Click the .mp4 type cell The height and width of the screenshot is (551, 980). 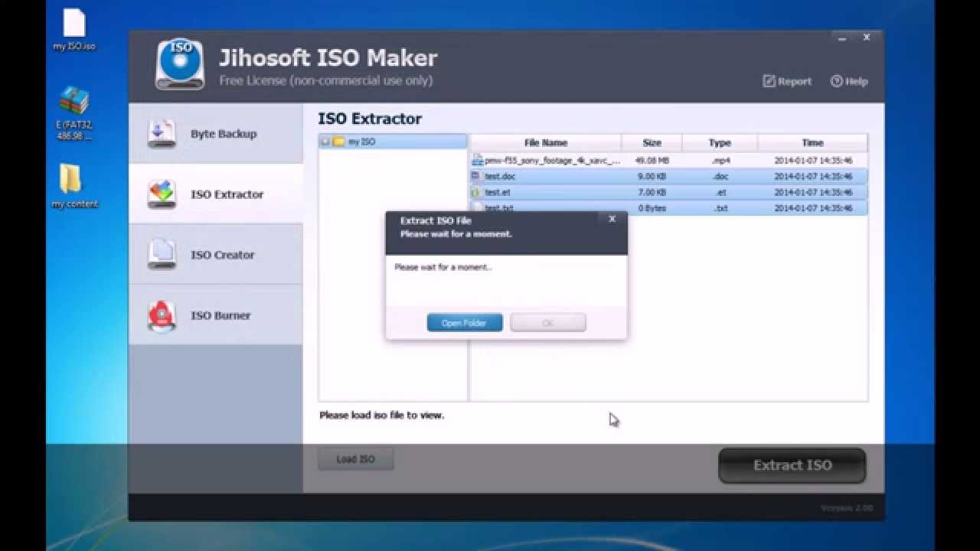[720, 161]
